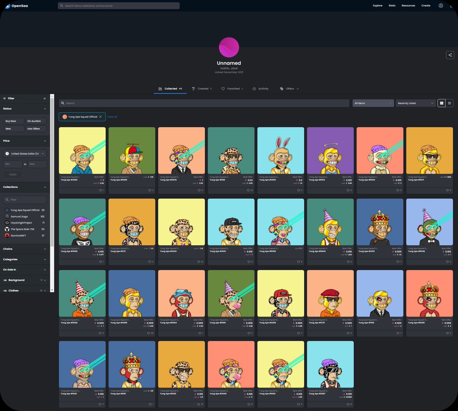
Task: Collapse the Price filter section
Action: 25,141
